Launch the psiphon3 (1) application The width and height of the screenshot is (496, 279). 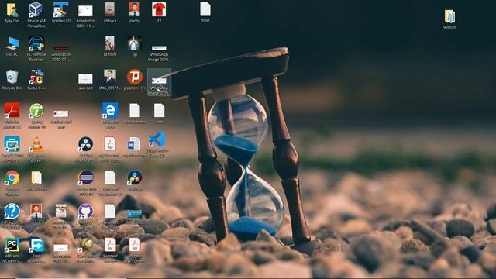click(x=134, y=80)
